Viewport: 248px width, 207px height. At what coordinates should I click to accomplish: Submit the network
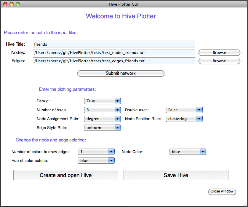pos(121,73)
